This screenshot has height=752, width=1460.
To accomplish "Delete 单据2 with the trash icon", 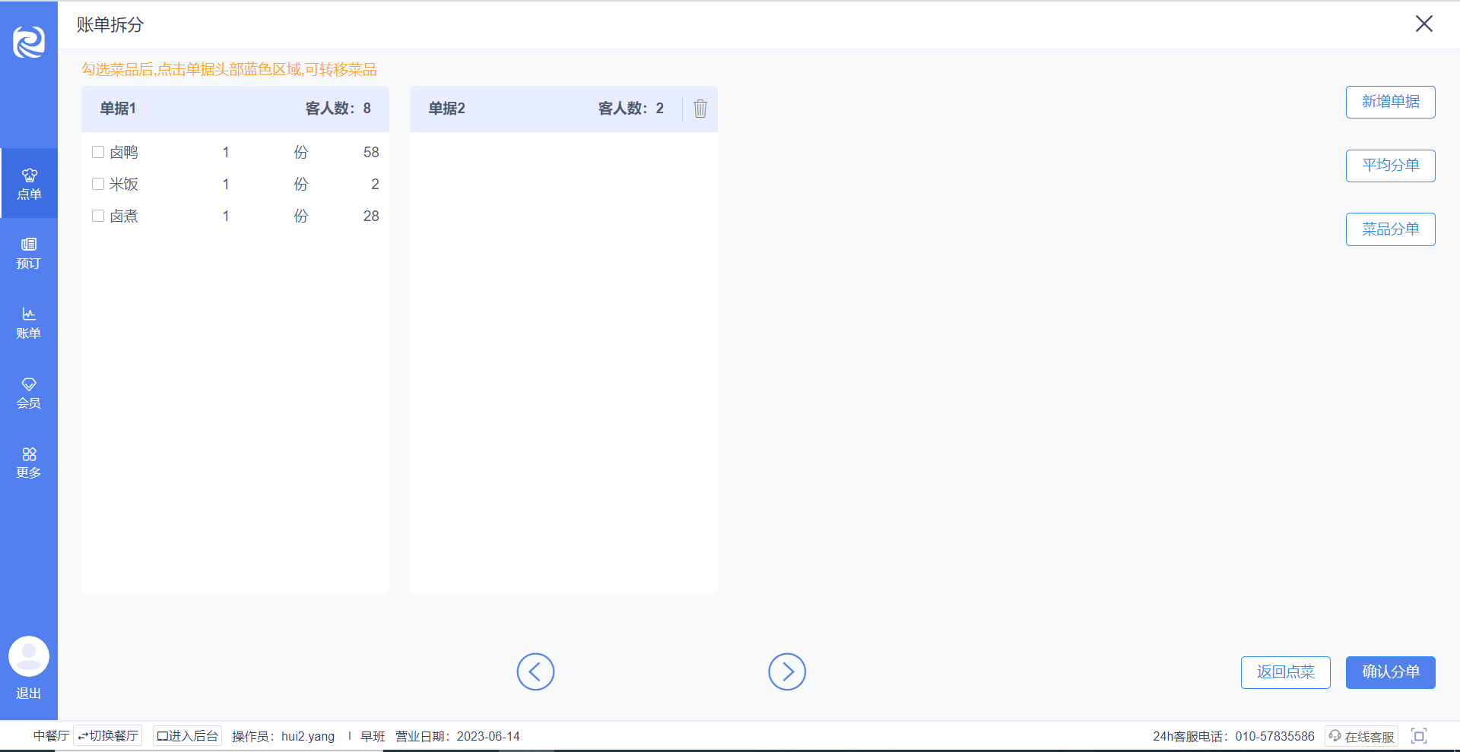I will click(x=700, y=109).
